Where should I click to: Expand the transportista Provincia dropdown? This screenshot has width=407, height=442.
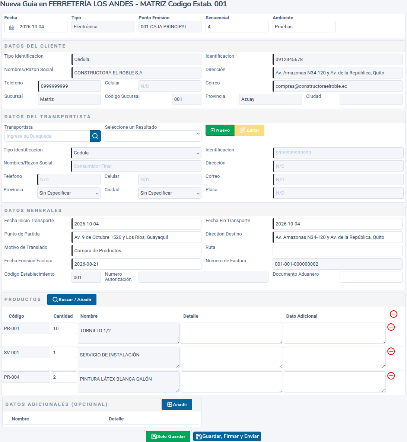69,193
